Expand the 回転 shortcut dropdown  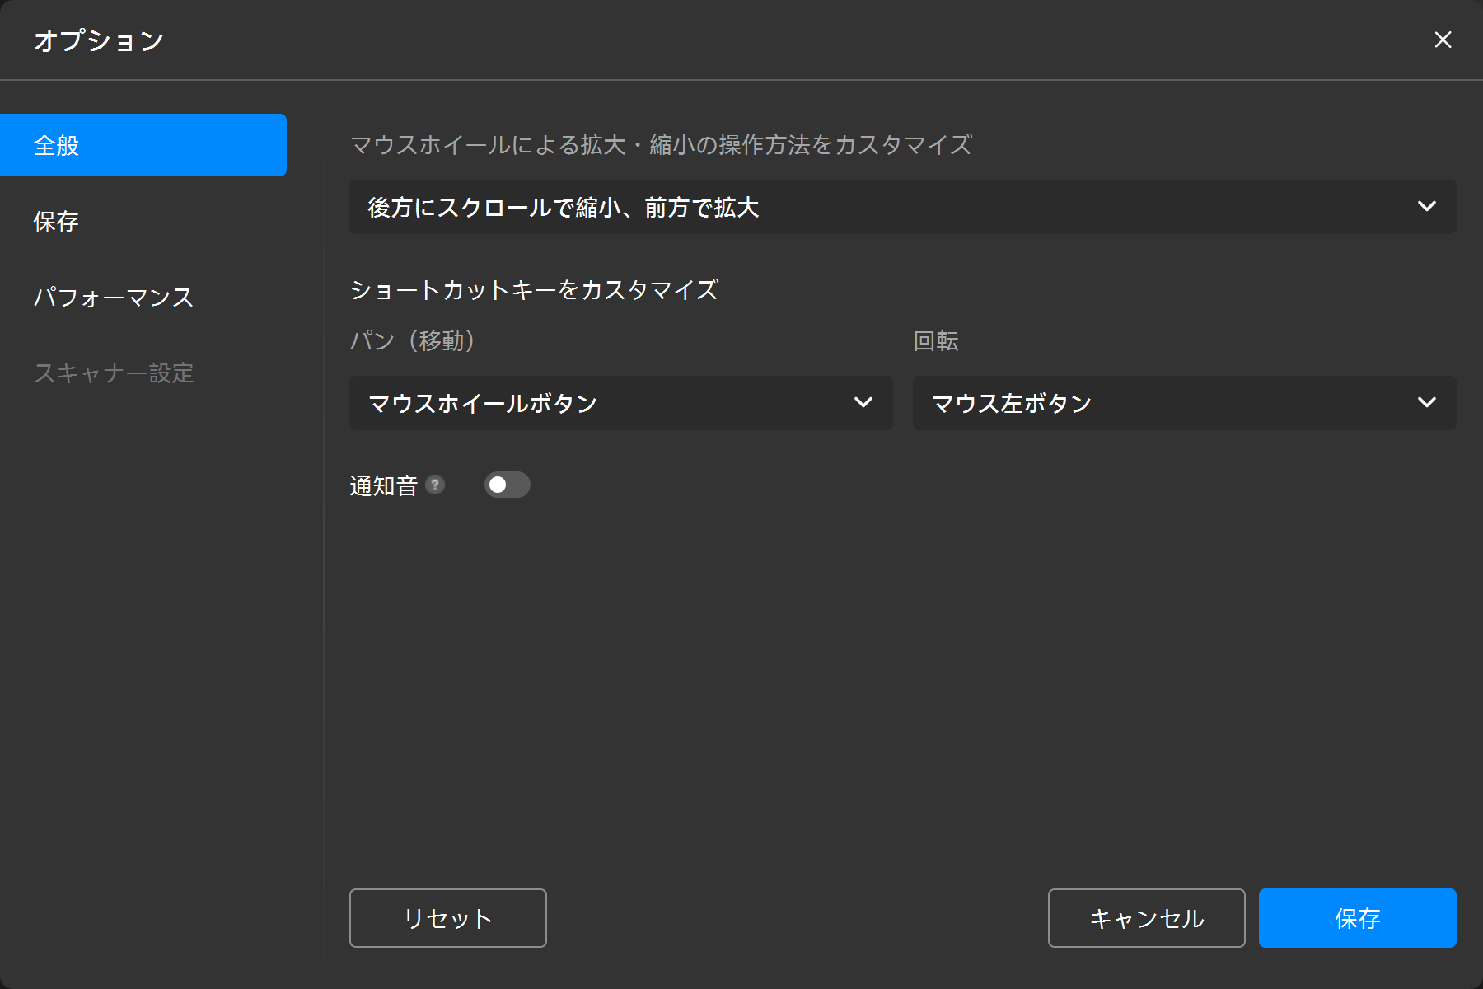click(1184, 403)
